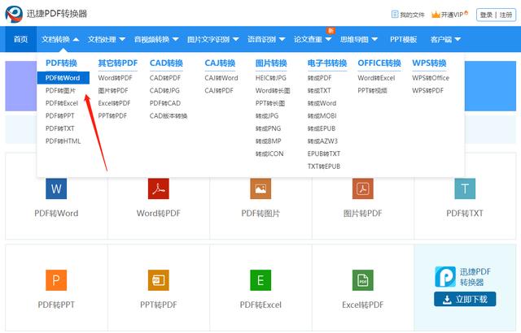Select PDF转Word in the PDF转换 column
The width and height of the screenshot is (521, 333).
click(63, 78)
